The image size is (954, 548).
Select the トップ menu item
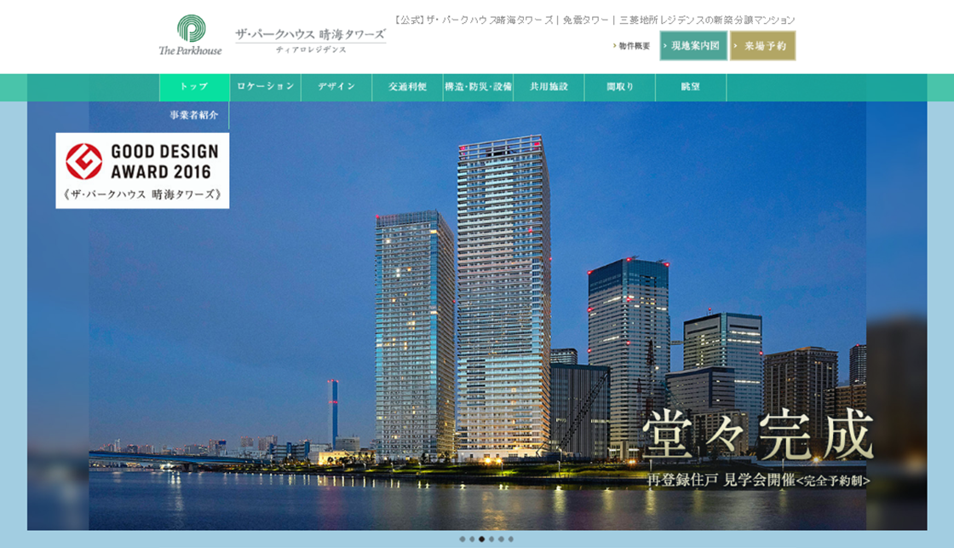[194, 87]
